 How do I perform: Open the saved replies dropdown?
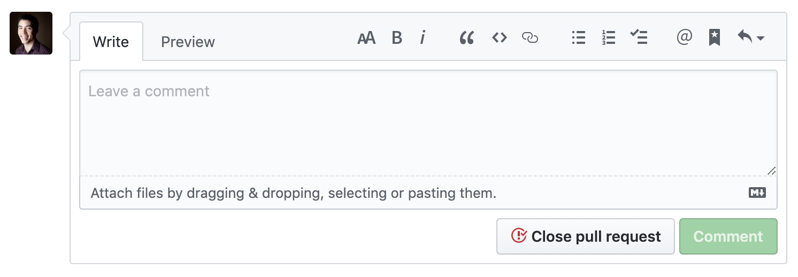[x=750, y=38]
